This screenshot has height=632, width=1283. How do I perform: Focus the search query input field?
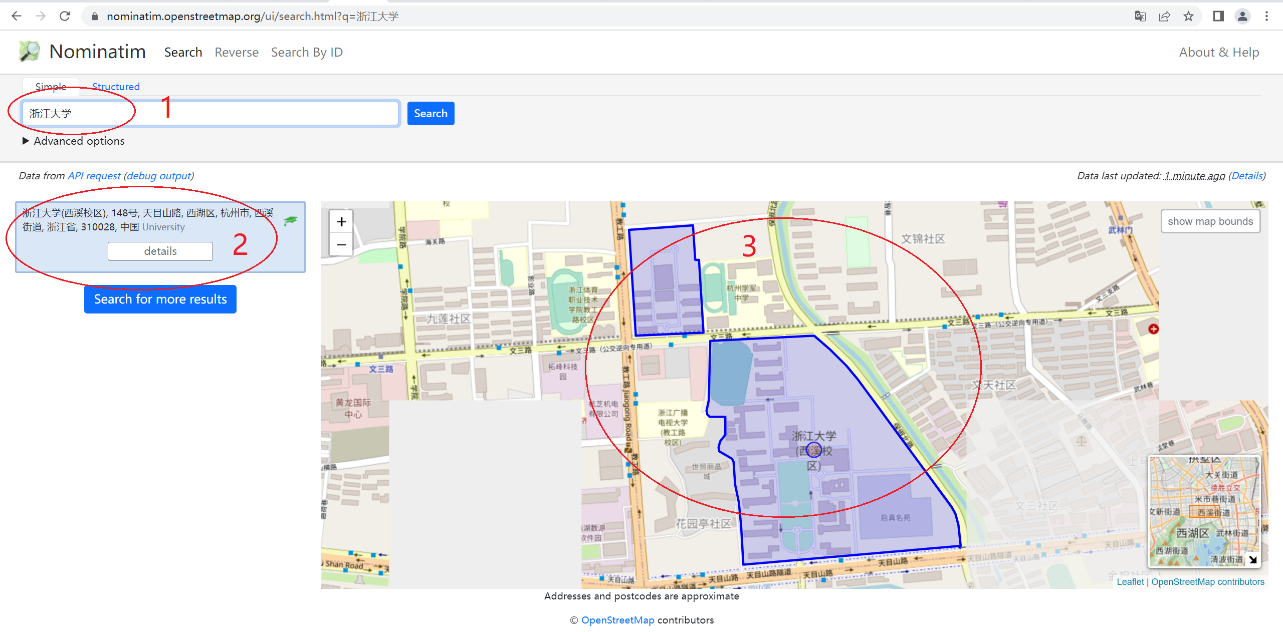click(210, 113)
